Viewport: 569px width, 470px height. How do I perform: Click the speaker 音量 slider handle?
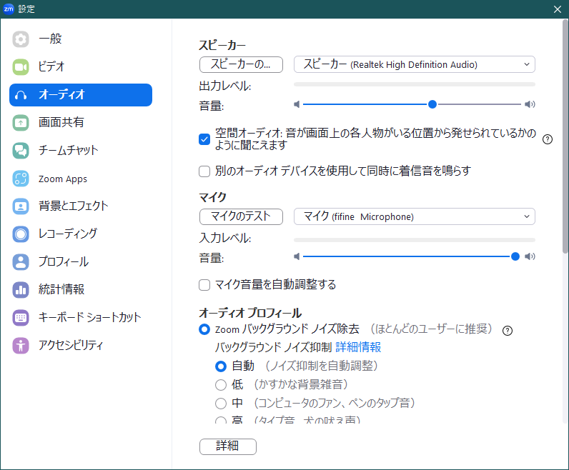432,104
